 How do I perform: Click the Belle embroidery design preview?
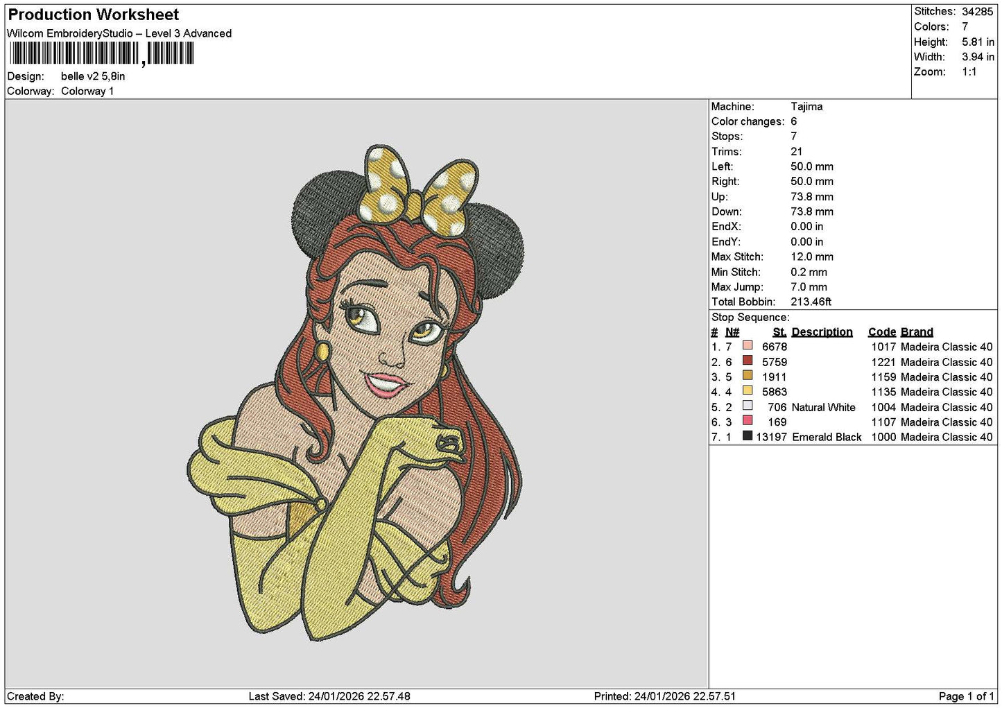pyautogui.click(x=355, y=393)
